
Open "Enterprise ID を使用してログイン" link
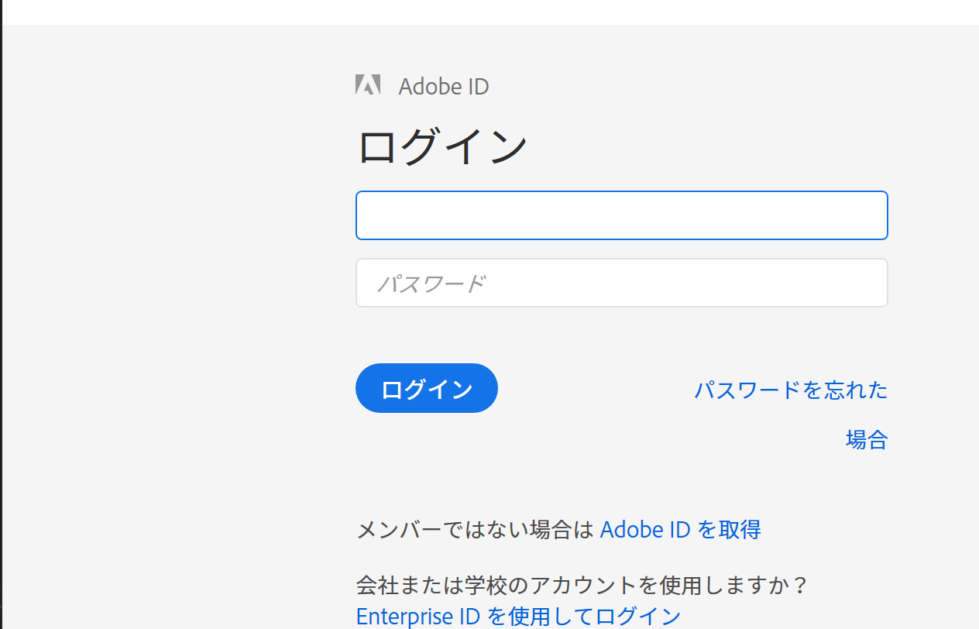pyautogui.click(x=518, y=617)
